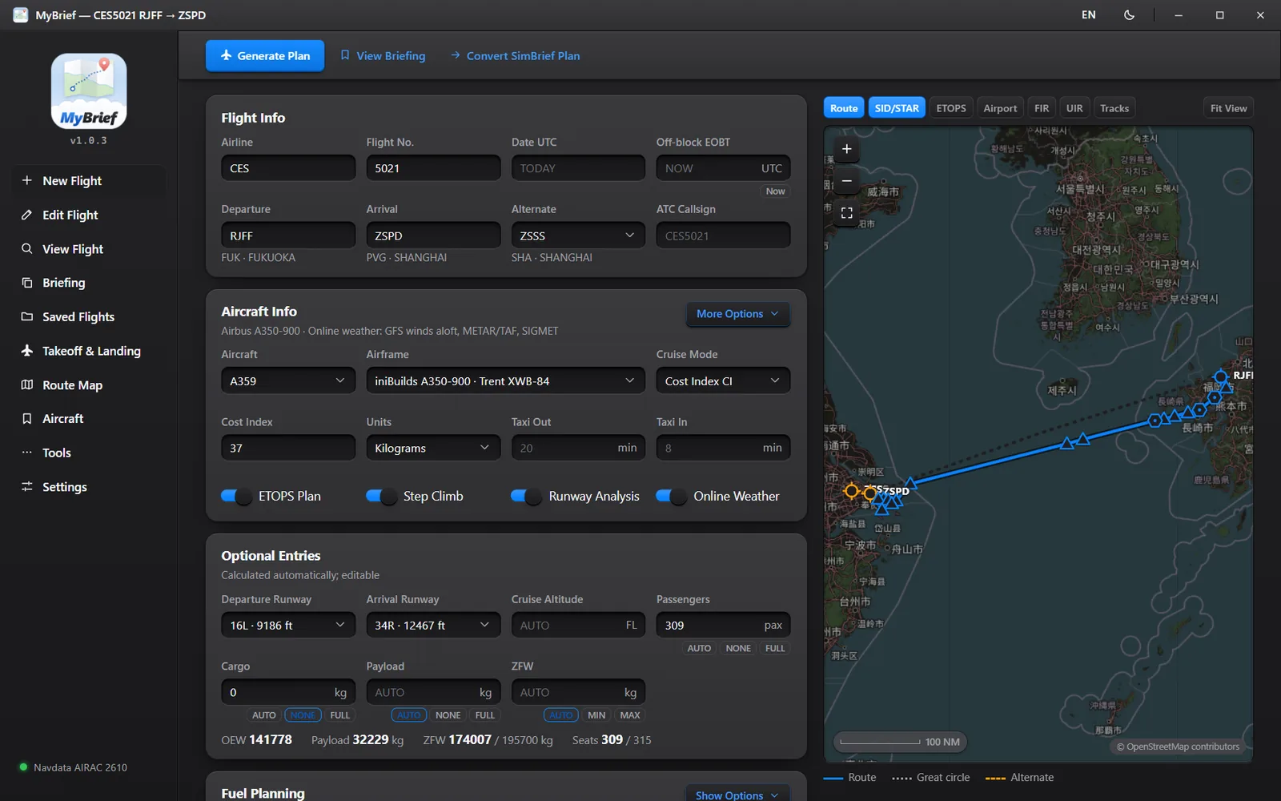Viewport: 1281px width, 801px height.
Task: Click the Edit Flight pencil icon
Action: click(27, 215)
